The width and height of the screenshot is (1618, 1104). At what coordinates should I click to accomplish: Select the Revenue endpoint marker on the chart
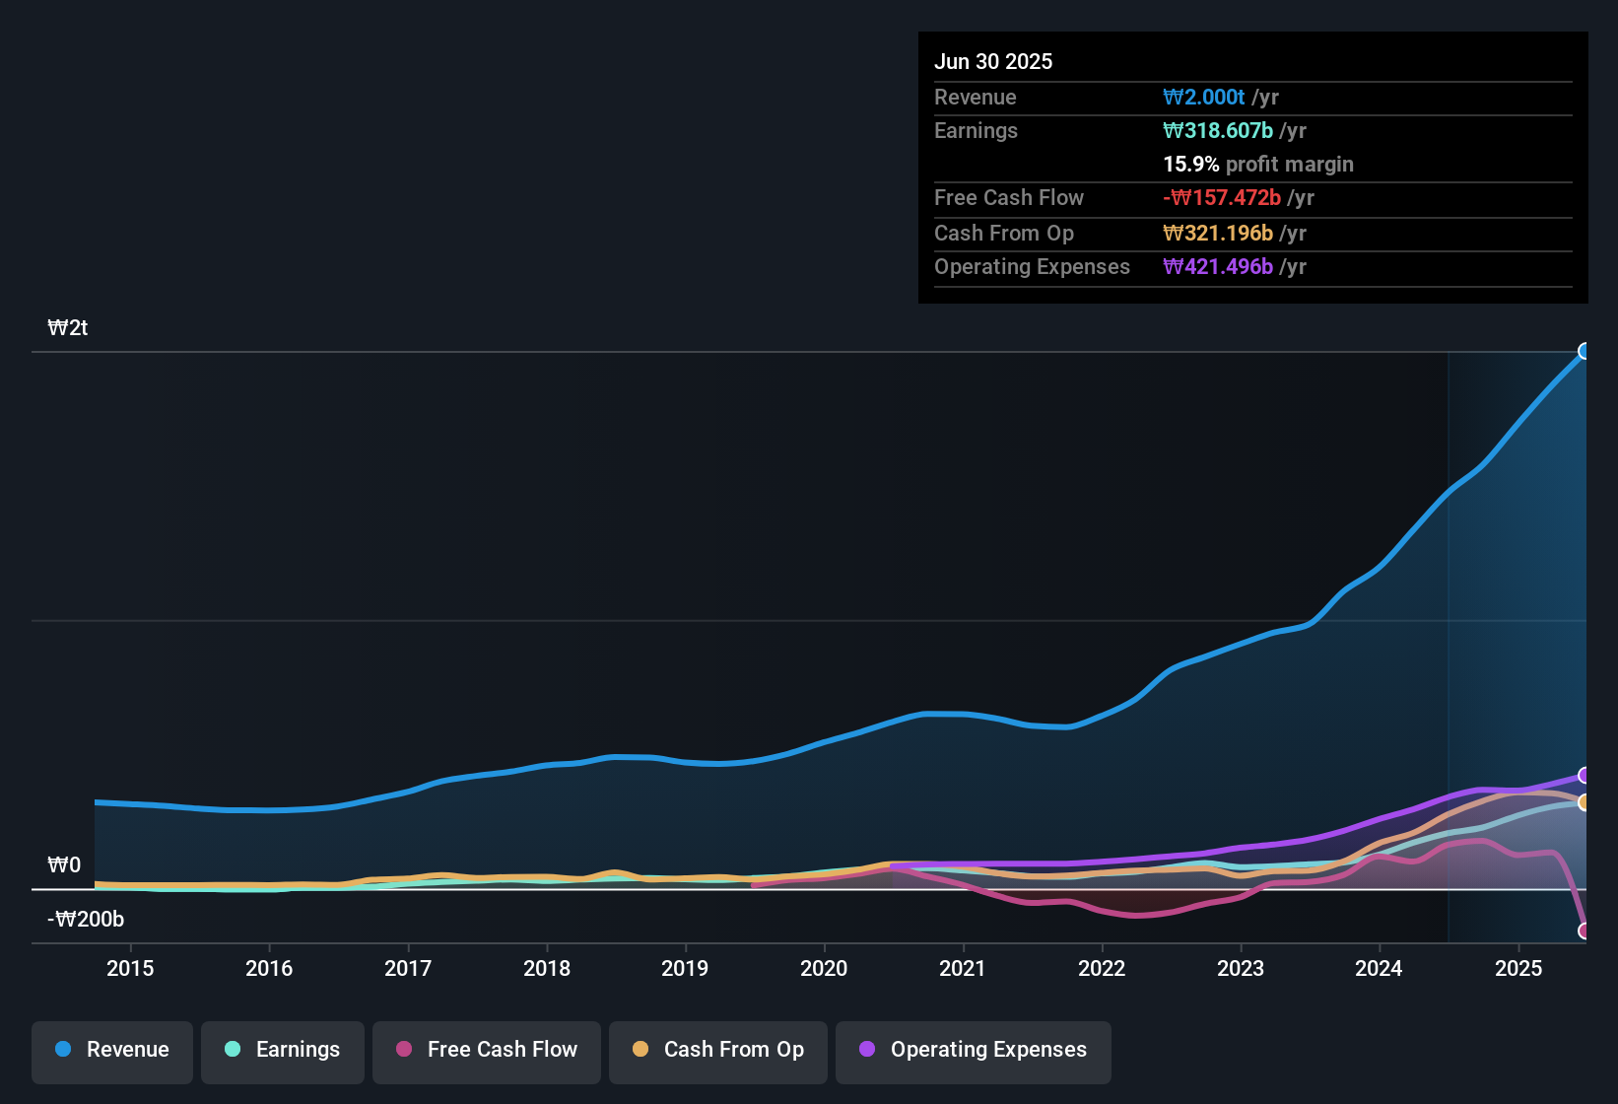1584,351
